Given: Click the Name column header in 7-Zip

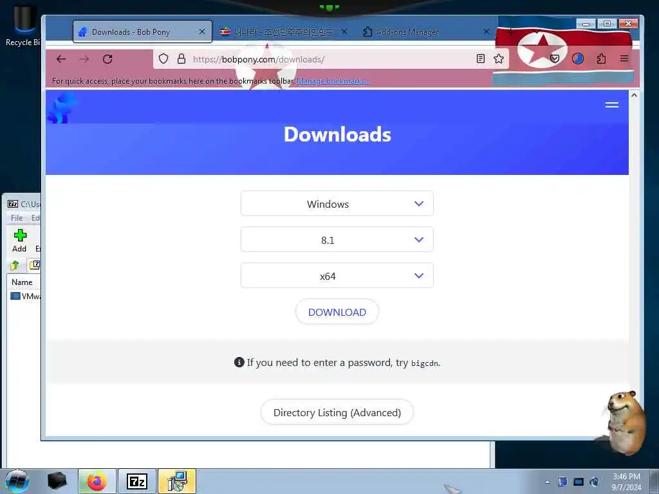Looking at the screenshot, I should tap(24, 282).
